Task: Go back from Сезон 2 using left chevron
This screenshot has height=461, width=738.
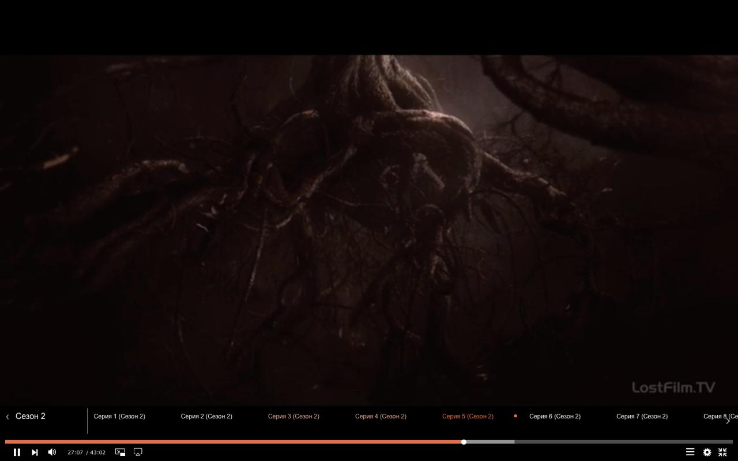Action: tap(7, 417)
